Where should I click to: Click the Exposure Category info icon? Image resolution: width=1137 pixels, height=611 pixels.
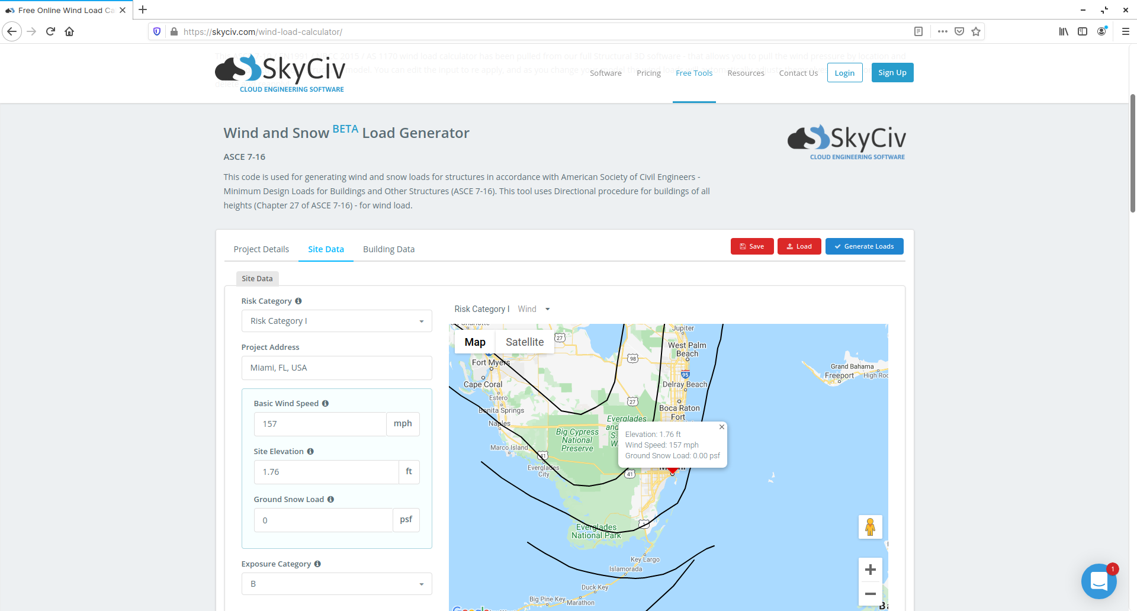(x=317, y=564)
